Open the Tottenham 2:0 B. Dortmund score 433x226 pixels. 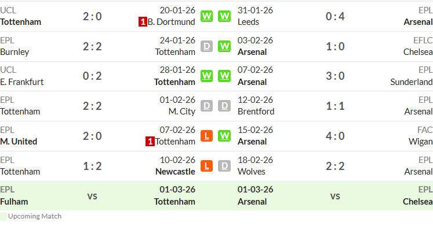tap(92, 17)
